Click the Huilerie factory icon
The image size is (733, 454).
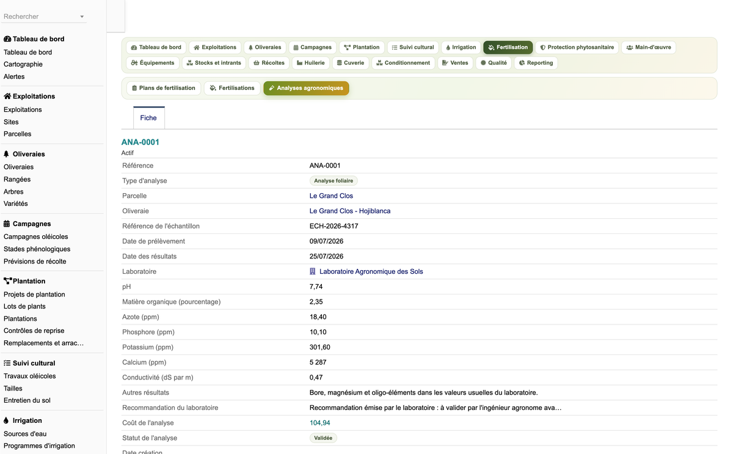point(300,63)
